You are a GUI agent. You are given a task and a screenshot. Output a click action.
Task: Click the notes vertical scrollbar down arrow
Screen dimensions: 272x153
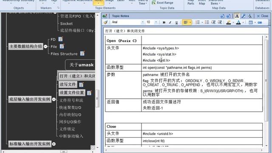pos(266,145)
